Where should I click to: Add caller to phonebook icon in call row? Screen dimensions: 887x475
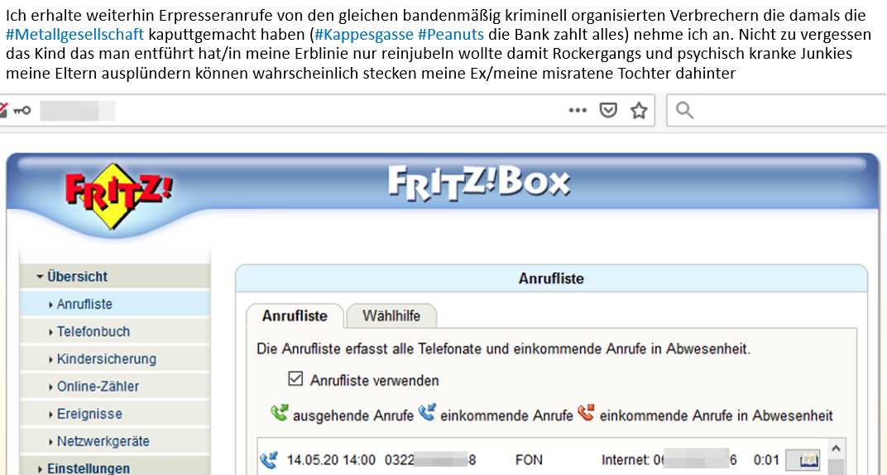coord(802,460)
